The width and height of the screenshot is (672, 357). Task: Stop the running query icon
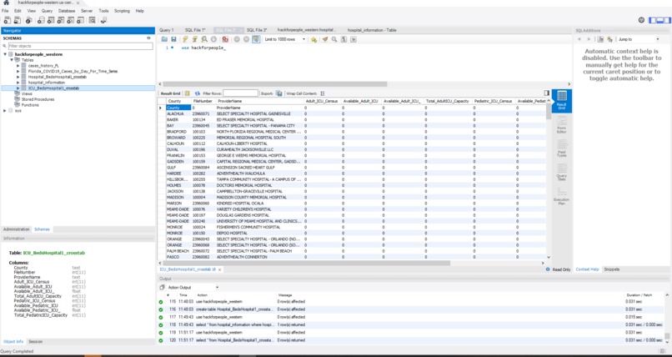click(x=214, y=39)
